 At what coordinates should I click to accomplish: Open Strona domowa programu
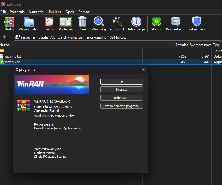(122, 106)
